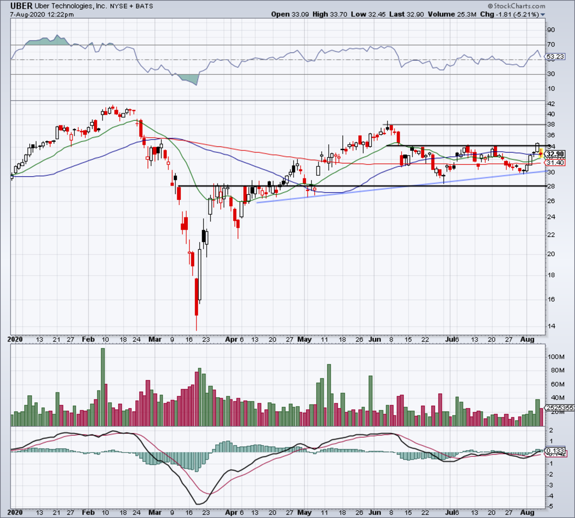
Task: Click the -4 MACD axis label
Action: [552, 495]
